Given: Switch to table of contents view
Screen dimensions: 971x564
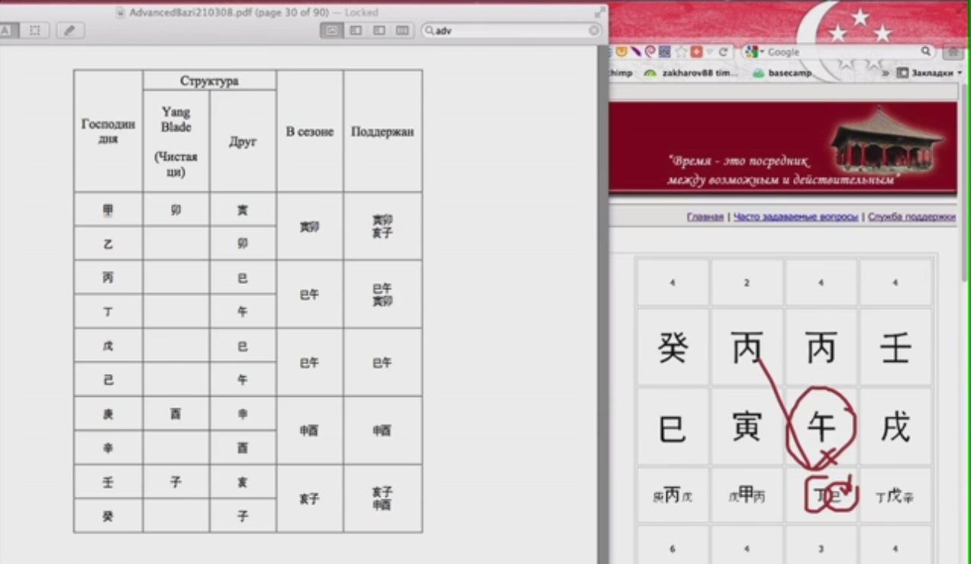Looking at the screenshot, I should 379,31.
